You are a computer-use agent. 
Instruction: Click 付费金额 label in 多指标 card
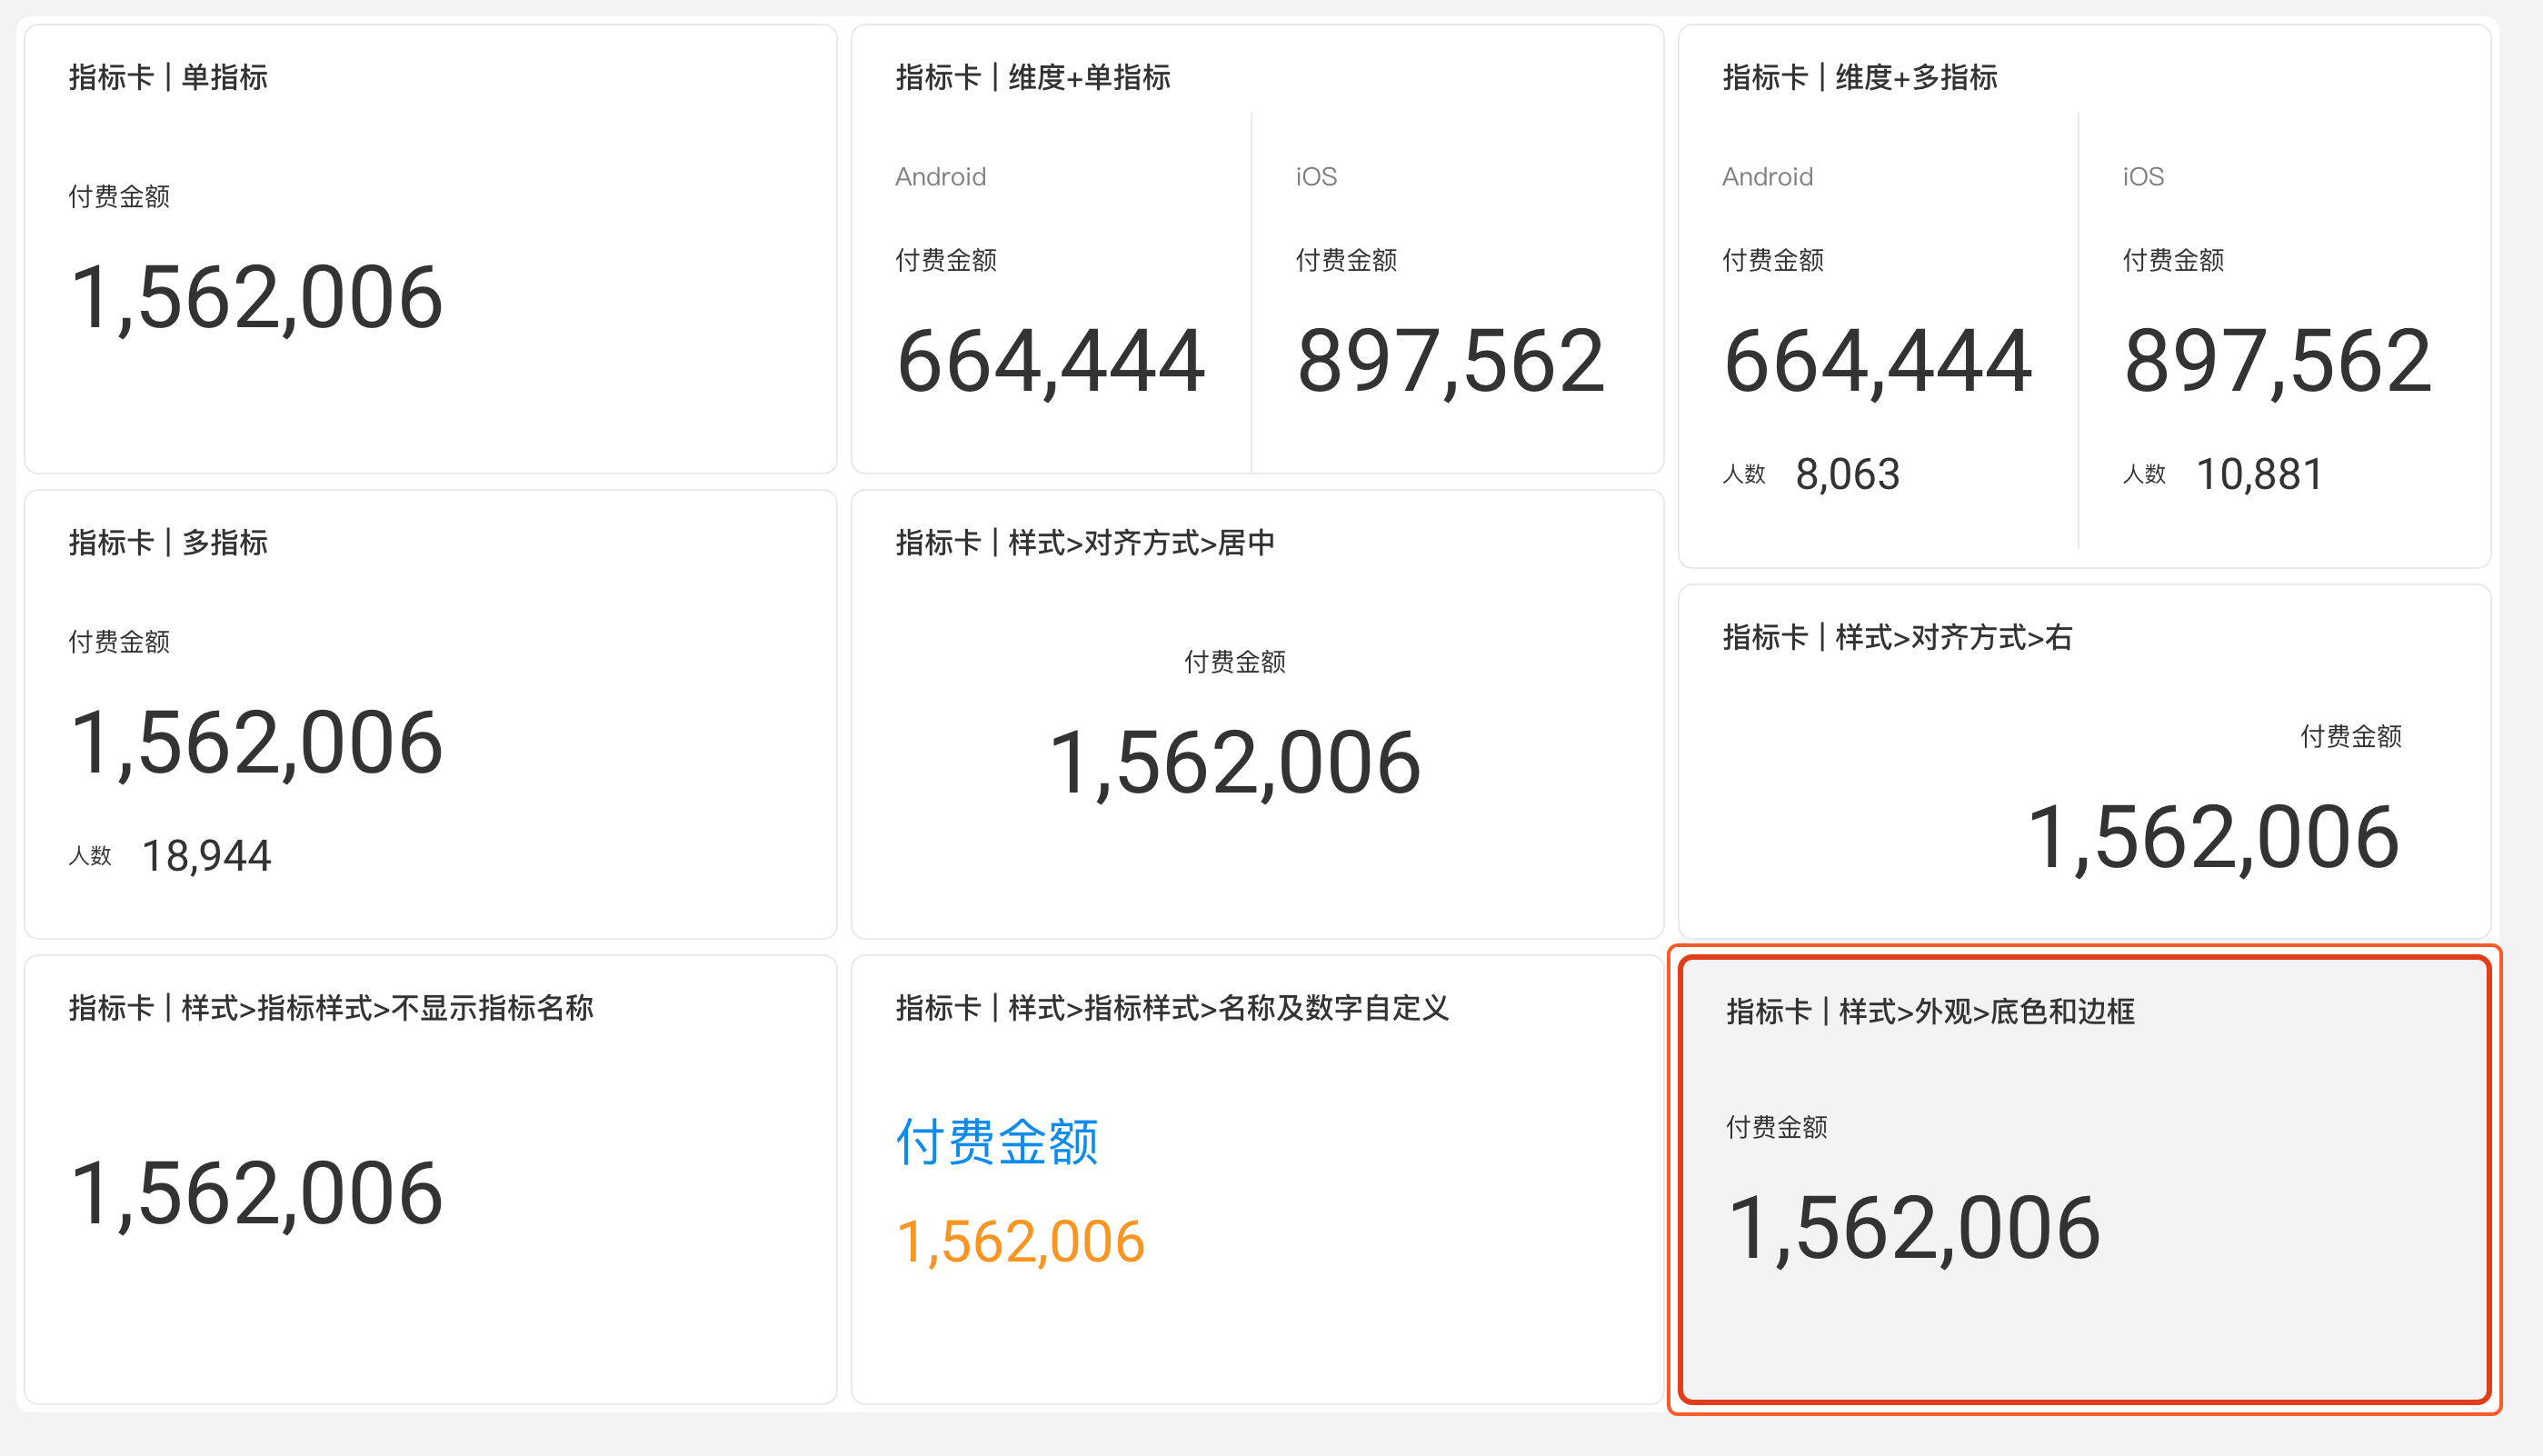click(119, 641)
